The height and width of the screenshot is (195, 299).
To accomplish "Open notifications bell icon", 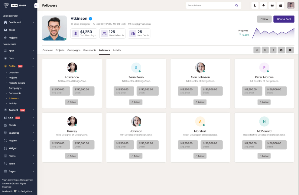I will (x=264, y=5).
